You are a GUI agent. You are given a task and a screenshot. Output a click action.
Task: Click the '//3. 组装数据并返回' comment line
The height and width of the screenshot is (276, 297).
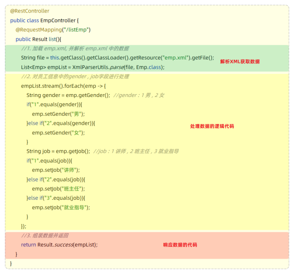point(45,236)
